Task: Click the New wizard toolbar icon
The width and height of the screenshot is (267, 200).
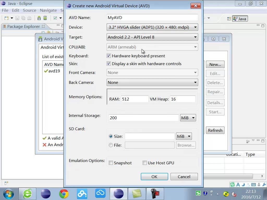Action: [7, 18]
